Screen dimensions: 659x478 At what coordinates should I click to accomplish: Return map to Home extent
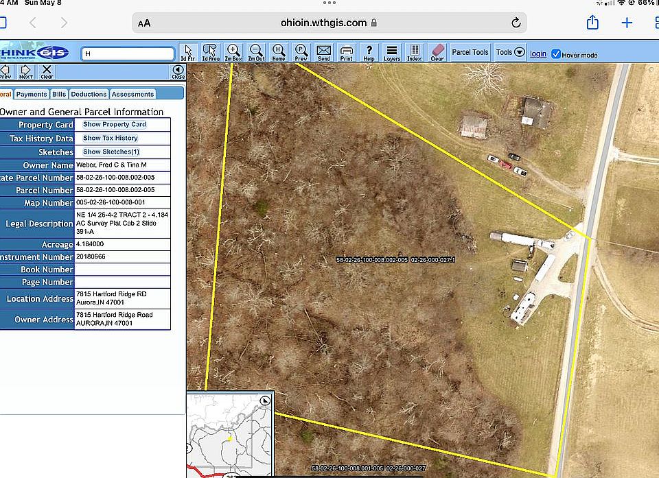tap(279, 52)
